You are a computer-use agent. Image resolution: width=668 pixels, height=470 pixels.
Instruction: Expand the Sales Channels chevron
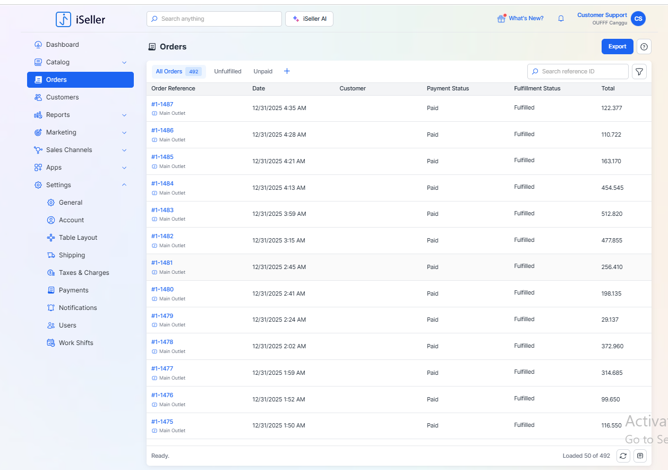pyautogui.click(x=124, y=150)
